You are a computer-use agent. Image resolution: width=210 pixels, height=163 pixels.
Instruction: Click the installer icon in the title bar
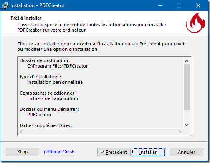click(x=5, y=5)
